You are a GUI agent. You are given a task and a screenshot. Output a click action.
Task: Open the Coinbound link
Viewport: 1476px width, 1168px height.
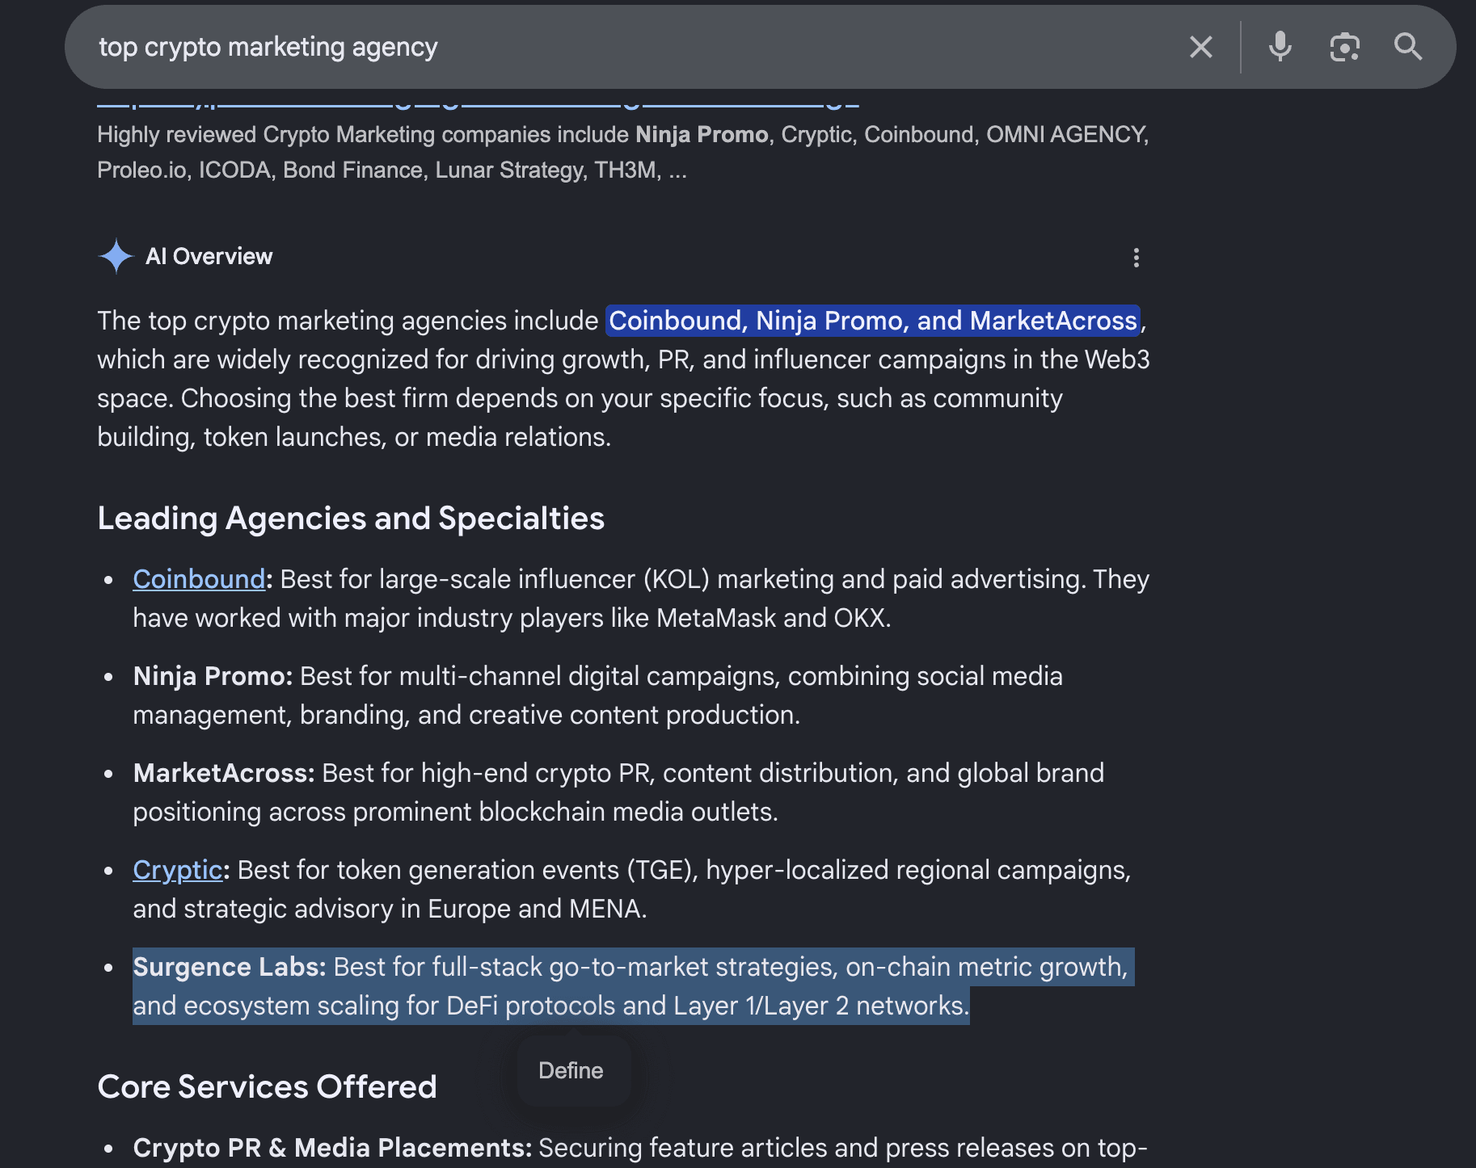(199, 579)
